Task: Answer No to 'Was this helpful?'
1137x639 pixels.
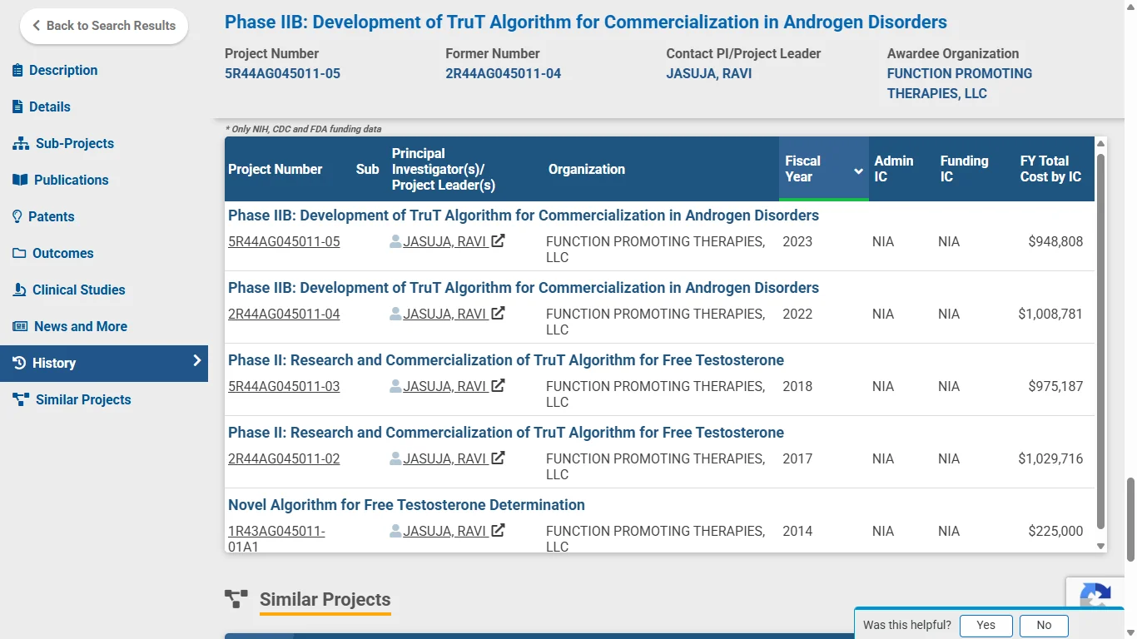Action: click(1044, 625)
